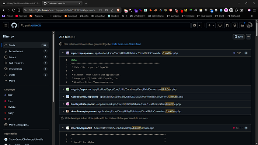Click the GitHub search field containing path:/LINKON
The width and height of the screenshot is (258, 145).
pos(104,25)
